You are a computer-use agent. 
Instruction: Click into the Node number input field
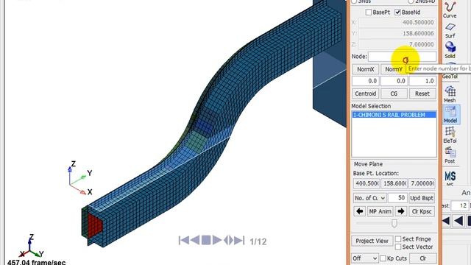pyautogui.click(x=403, y=57)
